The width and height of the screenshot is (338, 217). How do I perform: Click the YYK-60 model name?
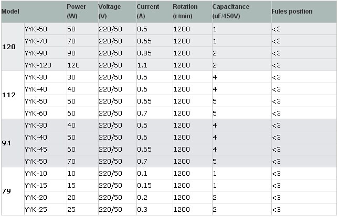pyautogui.click(x=36, y=113)
